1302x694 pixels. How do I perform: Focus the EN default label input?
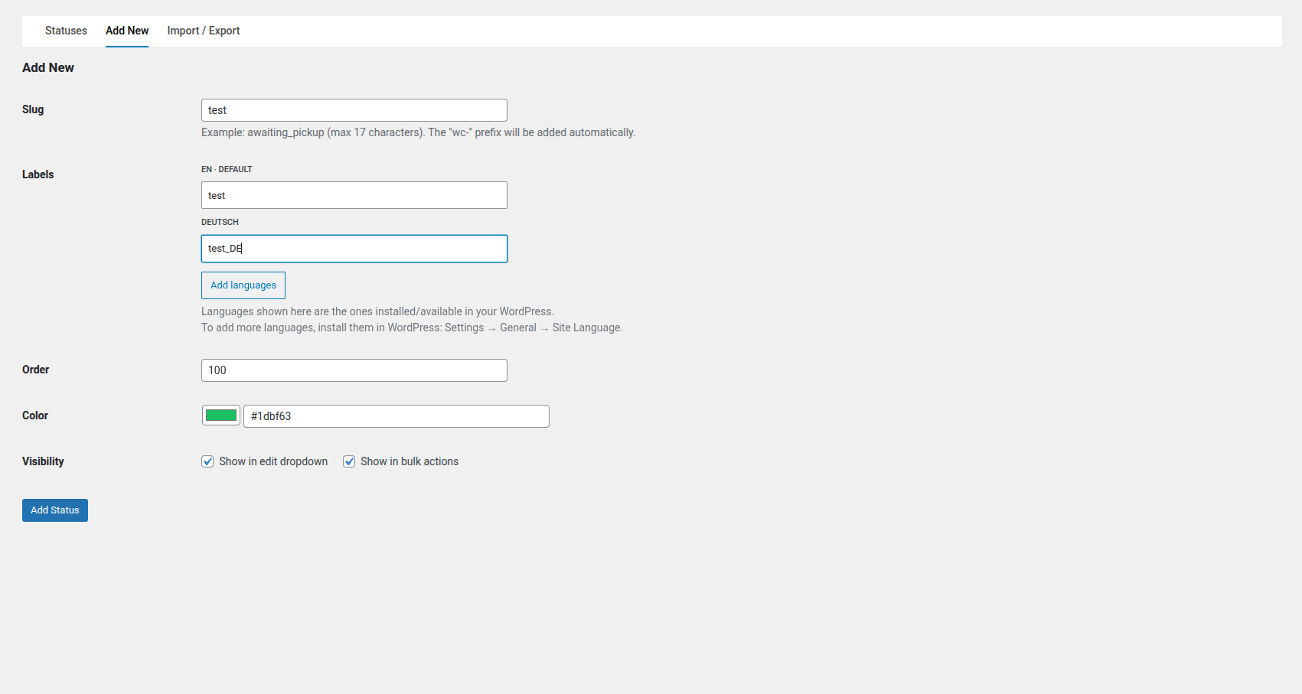coord(354,195)
